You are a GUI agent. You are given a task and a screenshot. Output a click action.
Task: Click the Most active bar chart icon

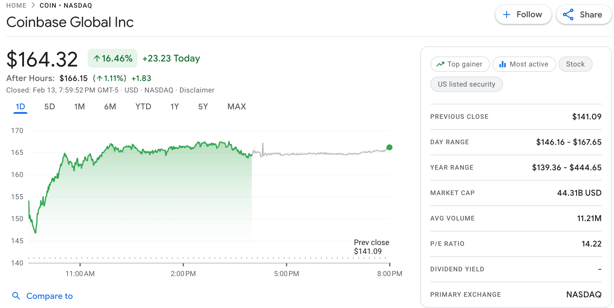(502, 64)
